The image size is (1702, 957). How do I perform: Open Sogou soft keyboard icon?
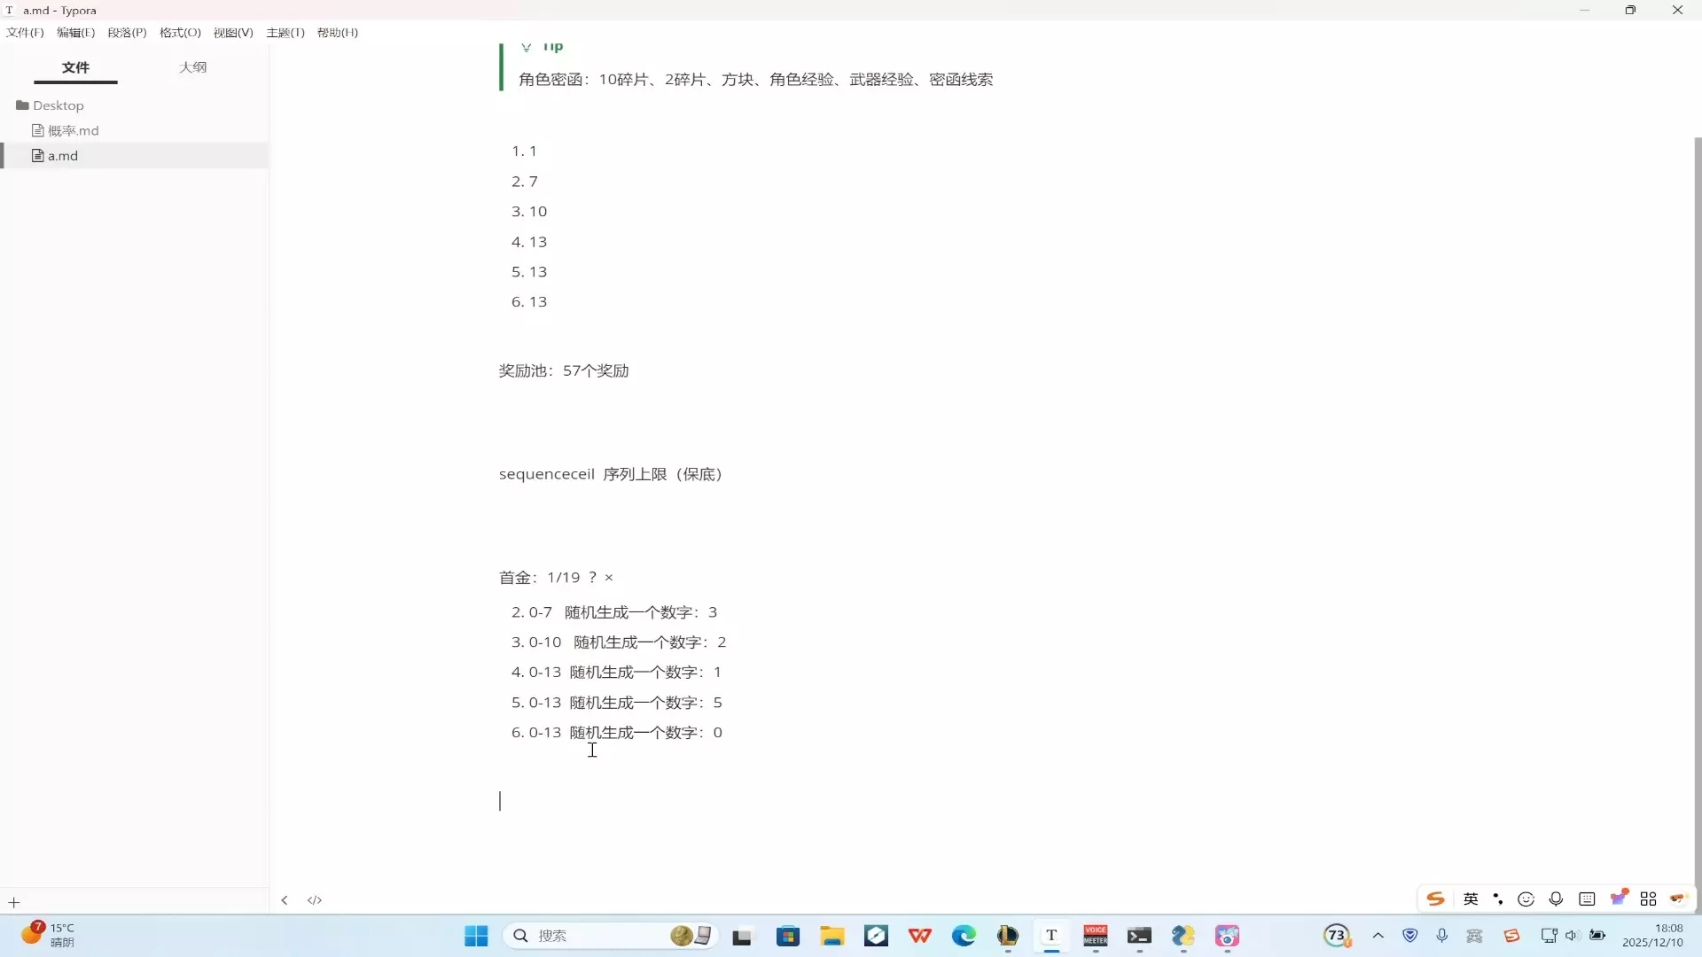coord(1587,899)
